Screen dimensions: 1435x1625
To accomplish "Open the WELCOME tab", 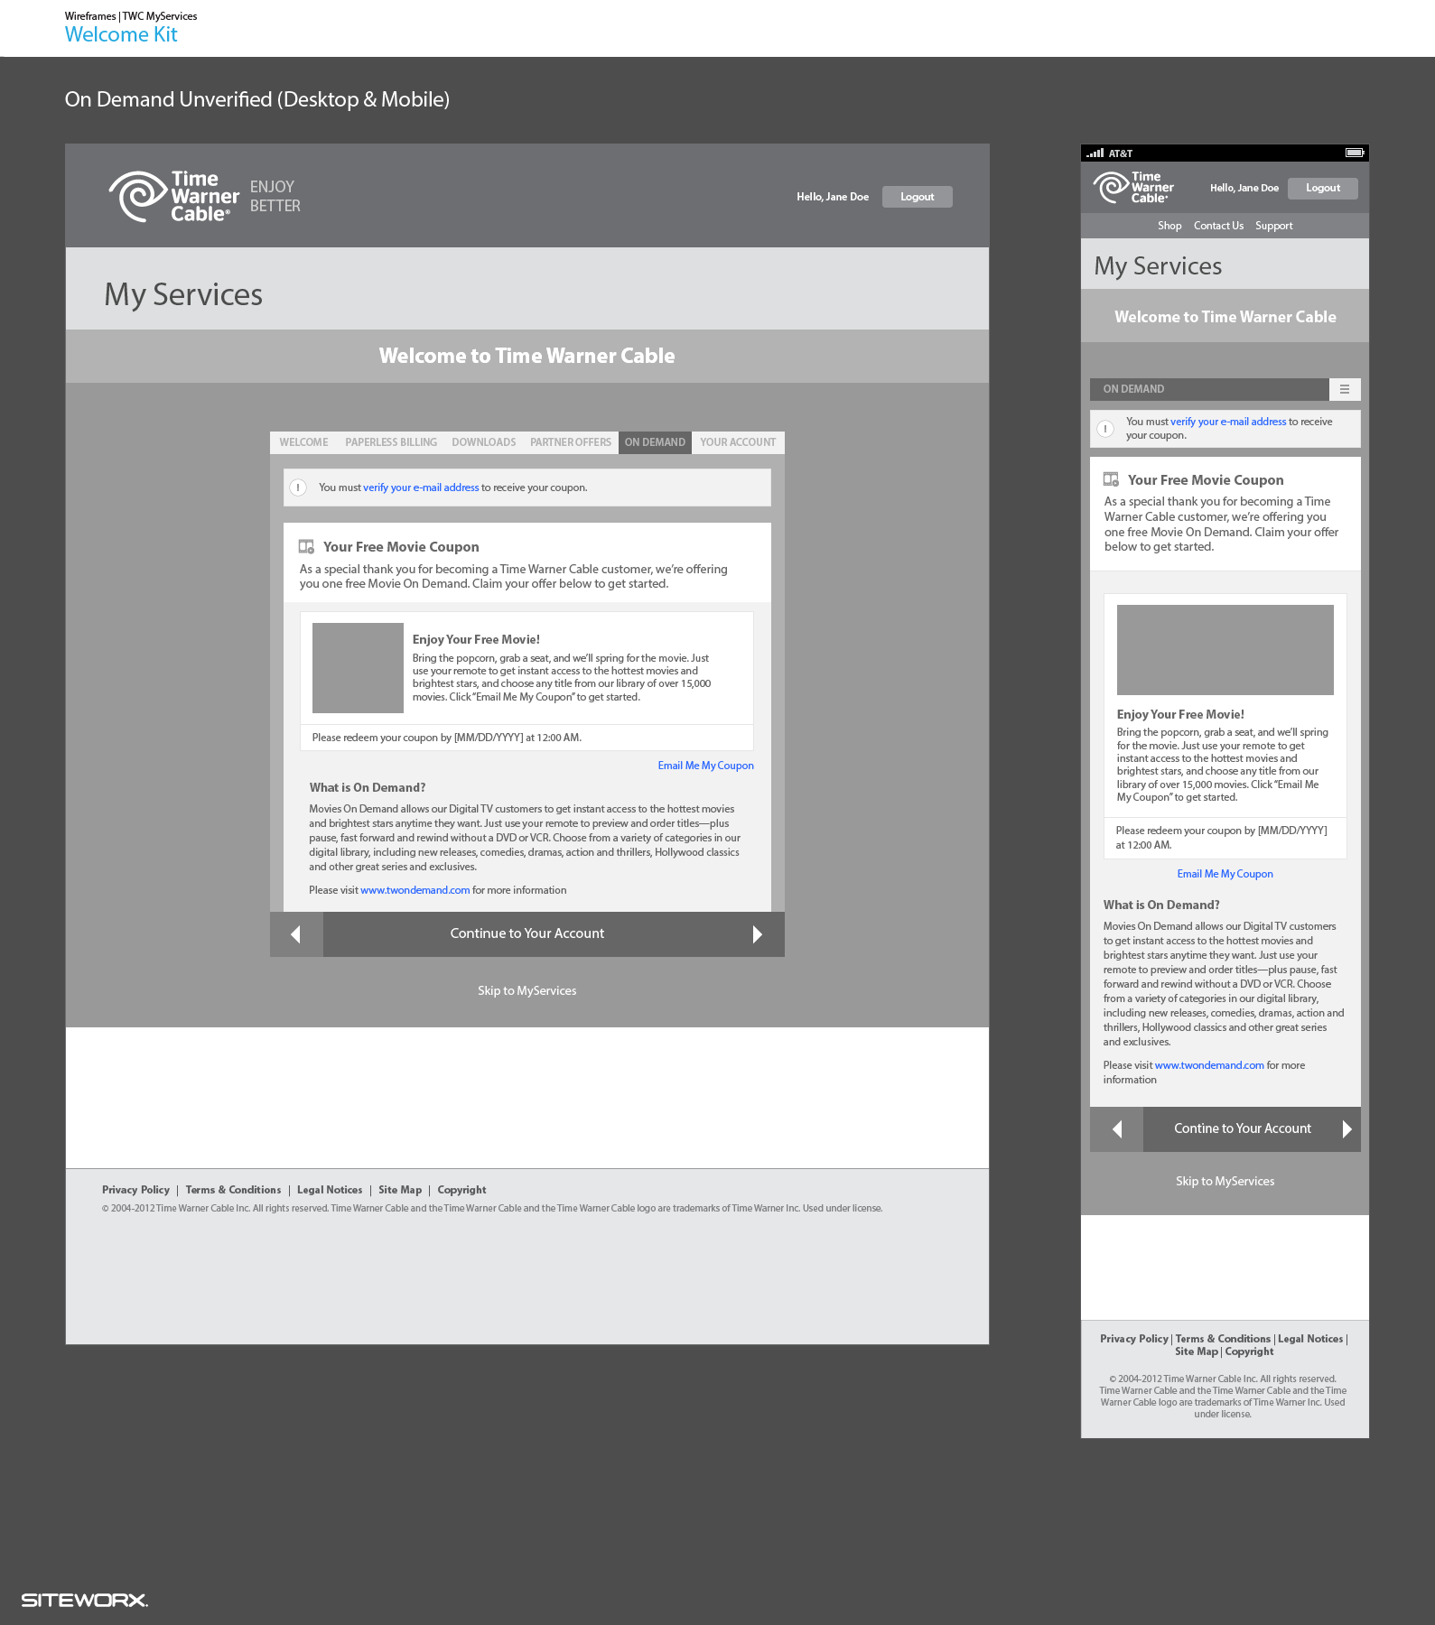I will click(x=303, y=442).
